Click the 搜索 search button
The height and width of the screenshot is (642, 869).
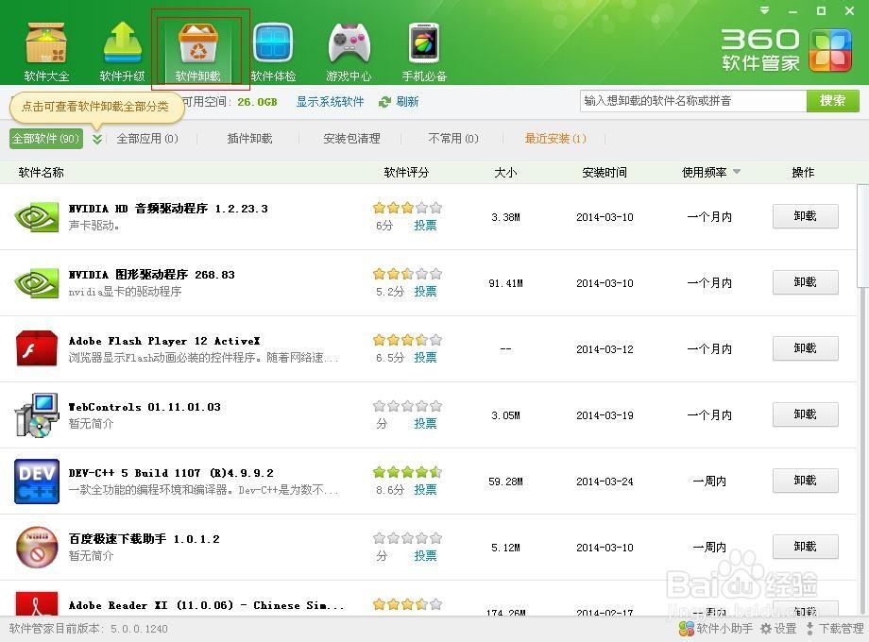[833, 101]
